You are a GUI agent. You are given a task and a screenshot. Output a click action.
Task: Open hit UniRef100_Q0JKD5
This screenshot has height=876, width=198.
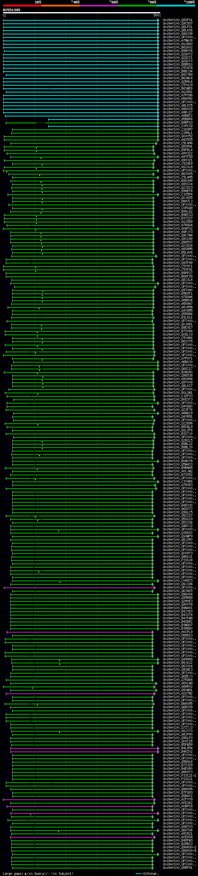point(178,198)
